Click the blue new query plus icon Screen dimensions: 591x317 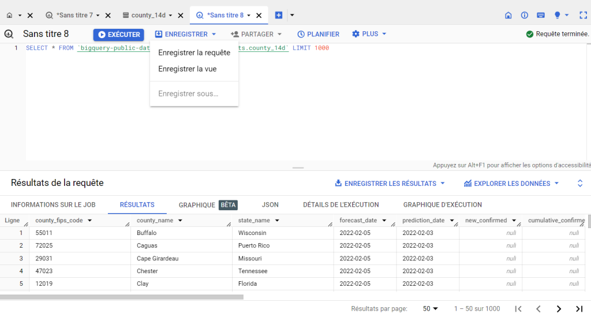pyautogui.click(x=279, y=15)
